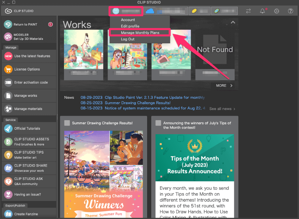
Task: Click the Create Fanzine book icon
Action: click(8, 214)
